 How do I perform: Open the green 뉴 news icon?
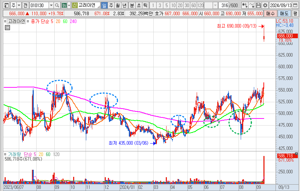(x=64, y=5)
